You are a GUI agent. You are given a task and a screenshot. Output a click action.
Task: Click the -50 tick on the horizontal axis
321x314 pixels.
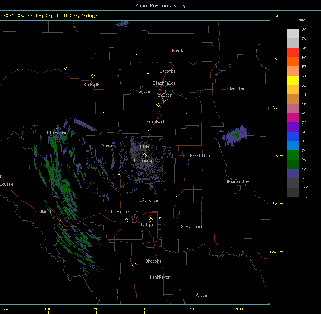coord(95,309)
